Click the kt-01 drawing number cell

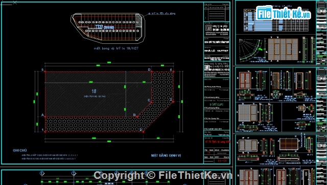point(222,161)
